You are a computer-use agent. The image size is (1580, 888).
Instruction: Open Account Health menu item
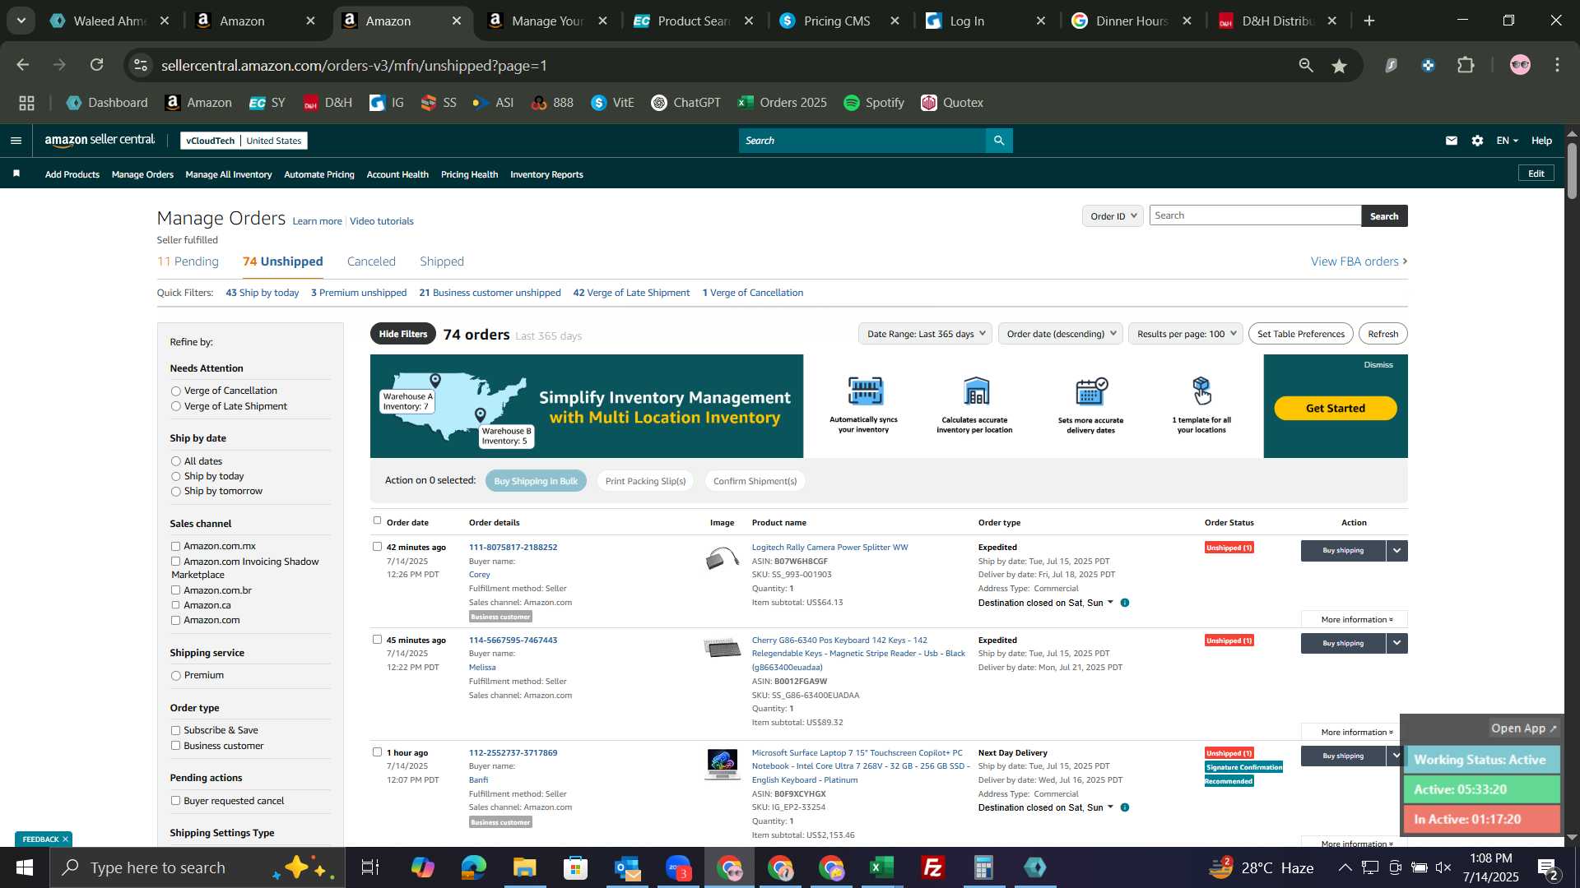[x=397, y=174]
